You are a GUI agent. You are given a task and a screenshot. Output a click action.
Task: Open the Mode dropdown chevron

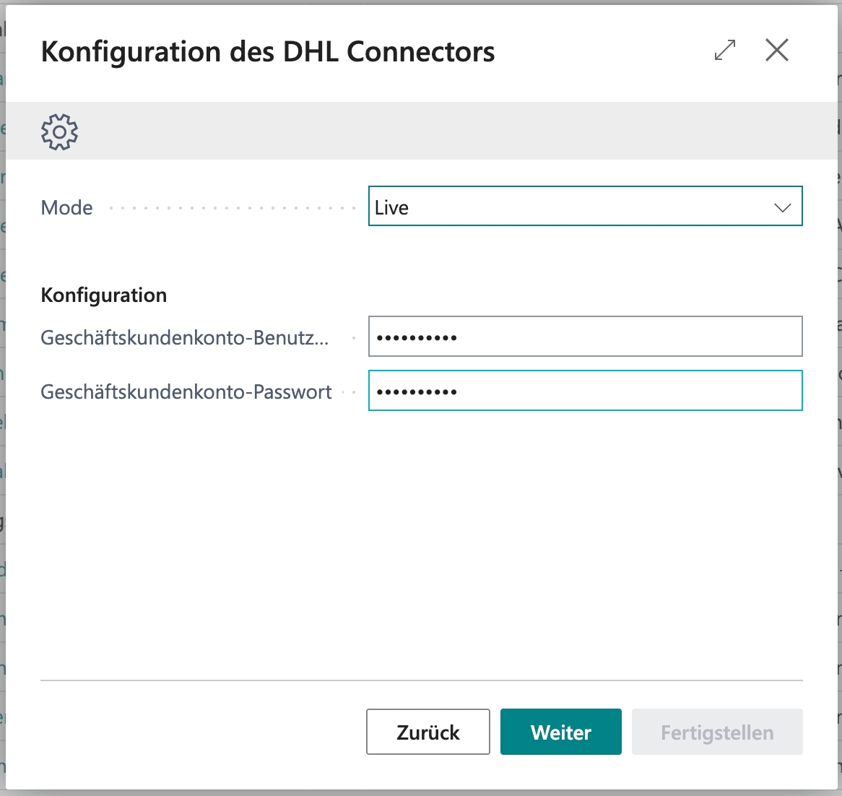(x=782, y=207)
